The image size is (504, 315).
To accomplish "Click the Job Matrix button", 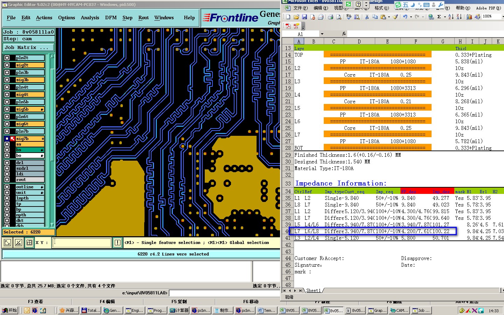I will [29, 48].
